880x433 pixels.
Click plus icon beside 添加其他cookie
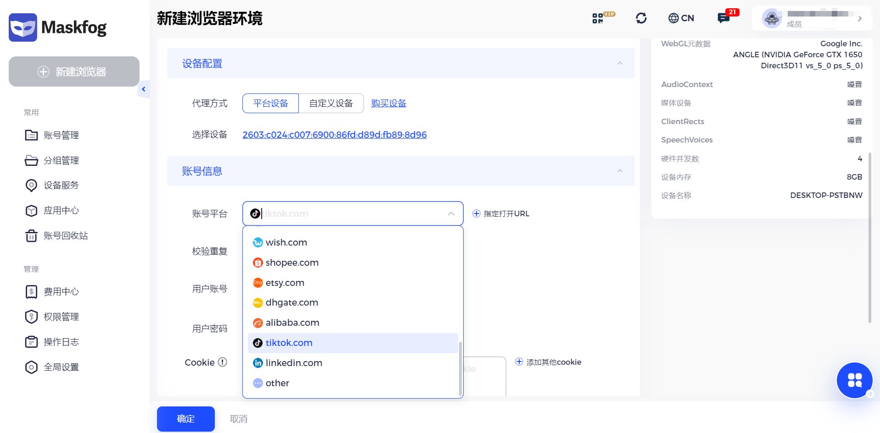[x=519, y=362]
